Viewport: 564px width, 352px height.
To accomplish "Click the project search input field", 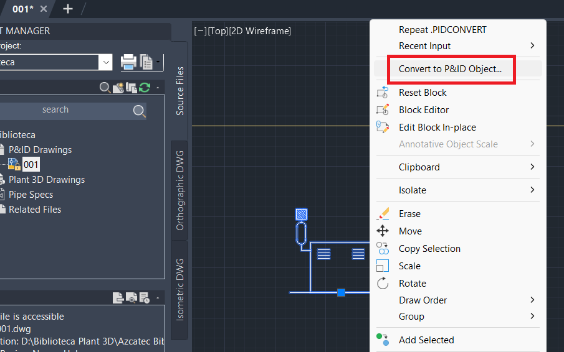I will click(67, 110).
